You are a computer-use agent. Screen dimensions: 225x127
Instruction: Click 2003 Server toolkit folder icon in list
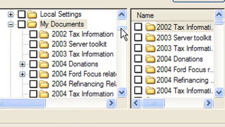point(150,38)
